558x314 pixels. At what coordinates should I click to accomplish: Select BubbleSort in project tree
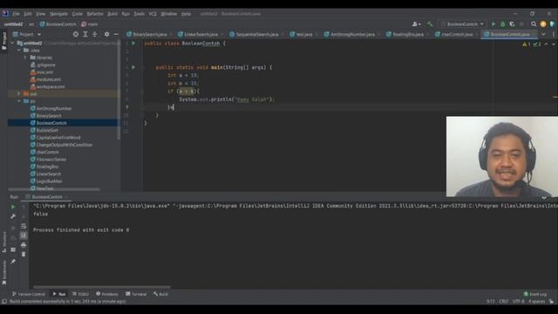coord(47,130)
